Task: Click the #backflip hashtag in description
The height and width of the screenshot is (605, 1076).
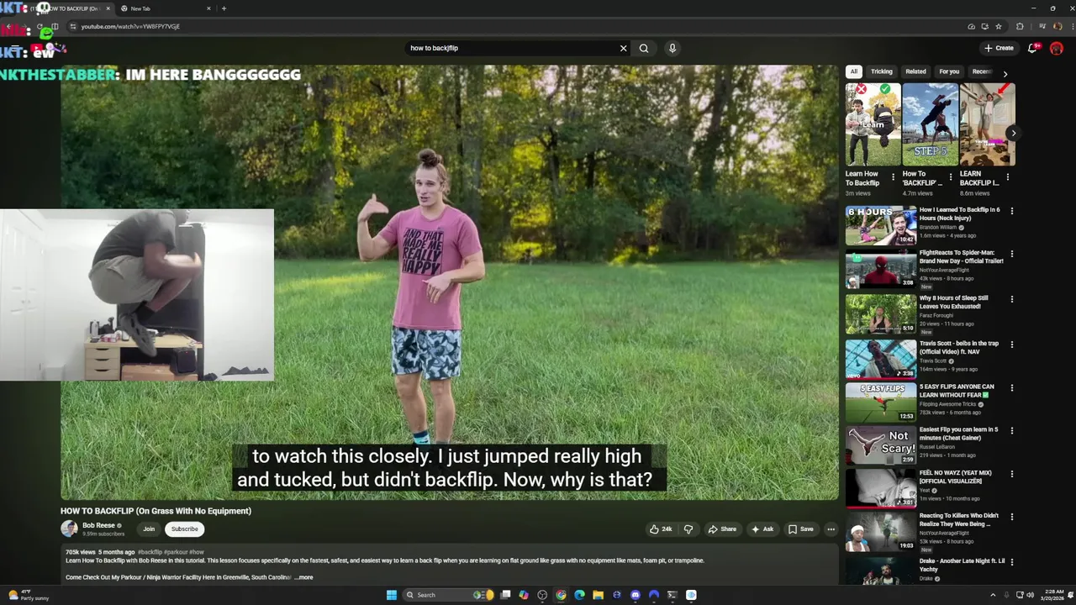Action: tap(150, 552)
